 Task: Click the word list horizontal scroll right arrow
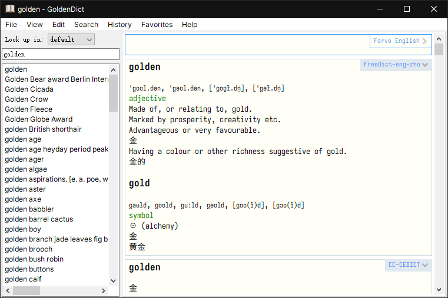[104, 291]
